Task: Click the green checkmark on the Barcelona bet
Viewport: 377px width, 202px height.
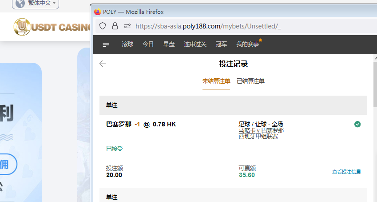Action: tap(357, 124)
